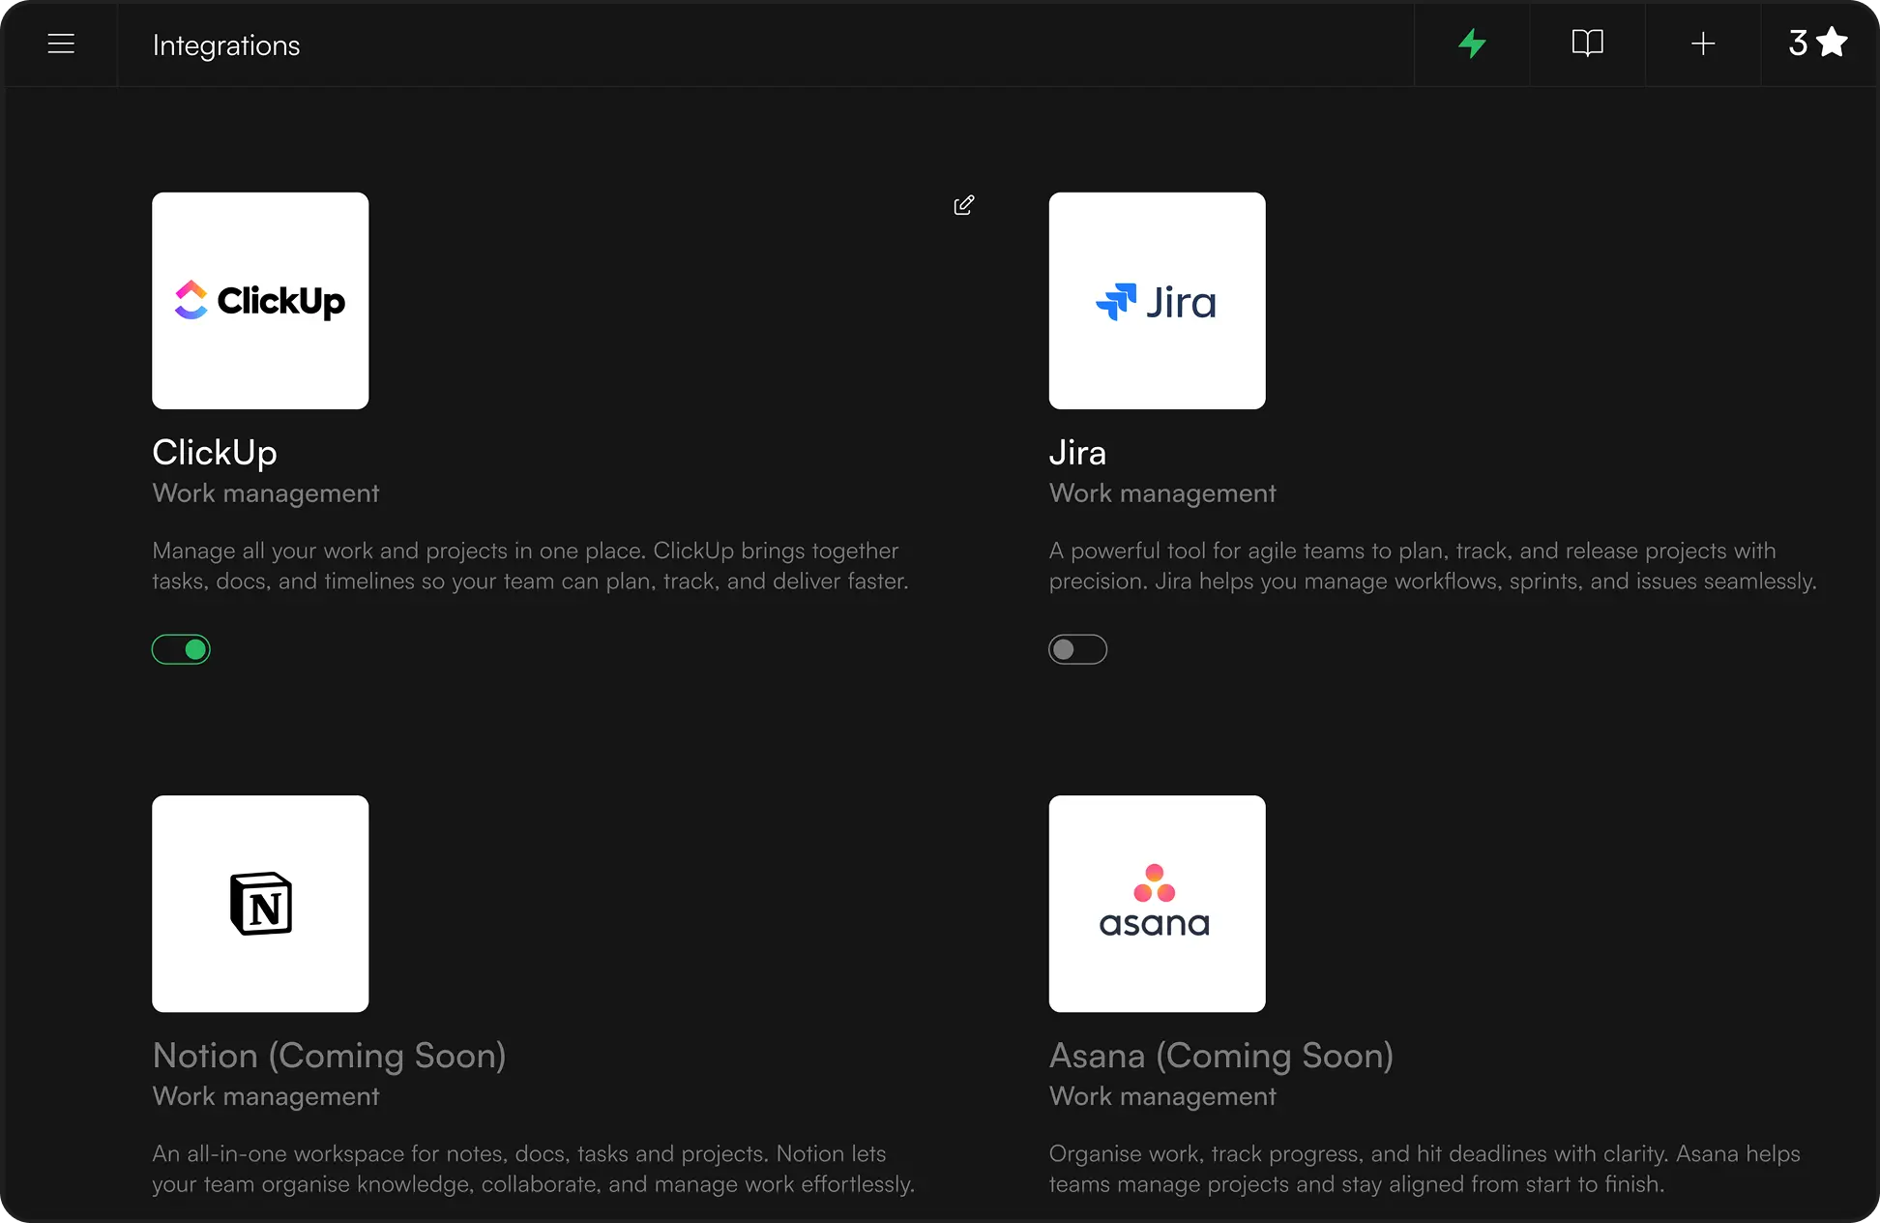Image resolution: width=1880 pixels, height=1223 pixels.
Task: Click the Asana logo tile
Action: tap(1157, 904)
